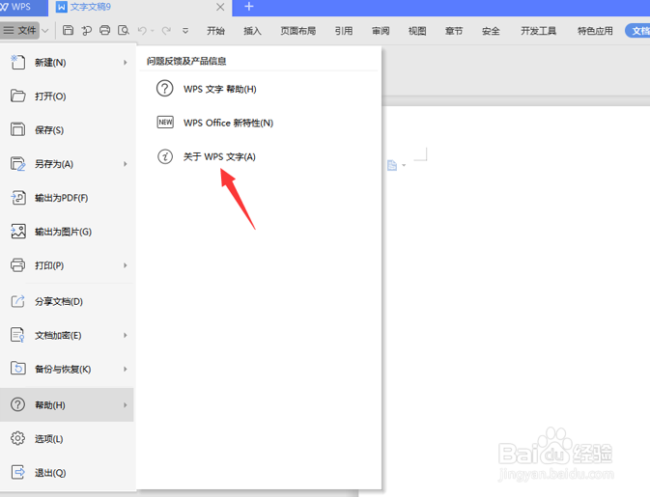Click the info icon beside 关于 WPS 文字
The width and height of the screenshot is (650, 497).
click(165, 156)
